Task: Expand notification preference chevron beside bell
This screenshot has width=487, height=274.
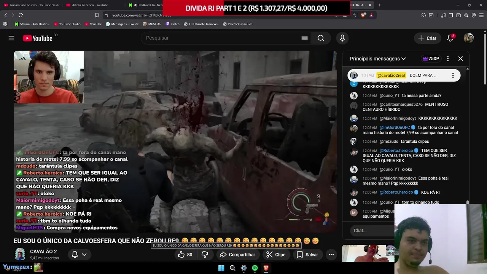Action: [84, 255]
